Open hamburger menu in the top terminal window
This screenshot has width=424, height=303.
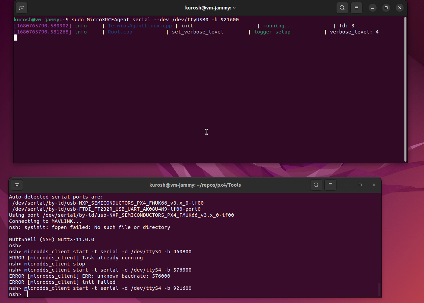point(356,8)
